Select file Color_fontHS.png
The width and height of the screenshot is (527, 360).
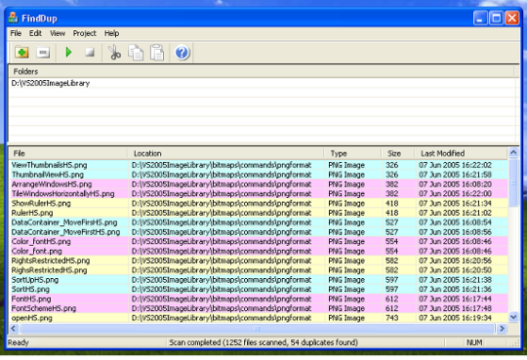[x=41, y=242]
